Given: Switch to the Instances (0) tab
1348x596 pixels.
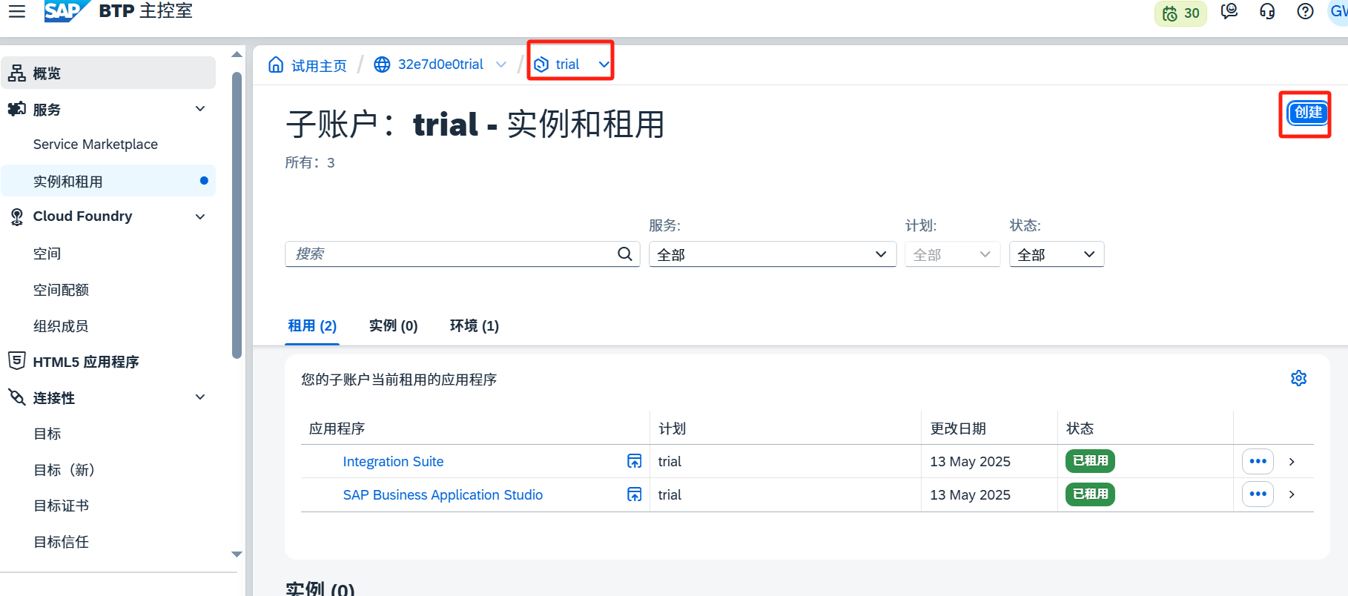Looking at the screenshot, I should click(x=394, y=326).
